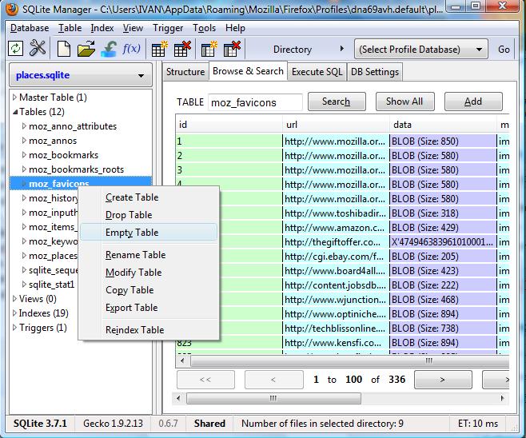Click the Drop Index icon with red X
526x438 pixels.
click(x=232, y=49)
